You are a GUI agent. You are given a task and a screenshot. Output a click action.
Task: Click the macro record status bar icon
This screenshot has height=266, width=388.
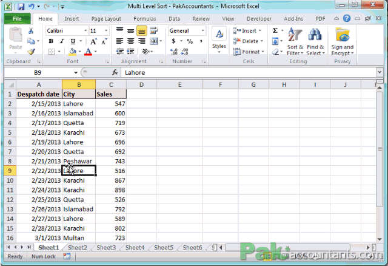point(67,256)
